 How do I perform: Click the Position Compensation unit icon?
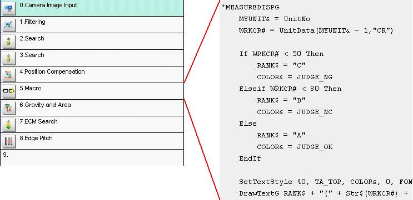click(9, 75)
